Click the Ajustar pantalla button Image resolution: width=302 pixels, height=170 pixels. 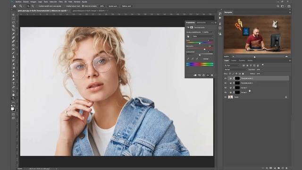click(113, 6)
